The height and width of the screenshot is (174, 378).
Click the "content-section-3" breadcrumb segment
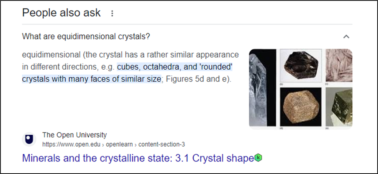pyautogui.click(x=161, y=144)
